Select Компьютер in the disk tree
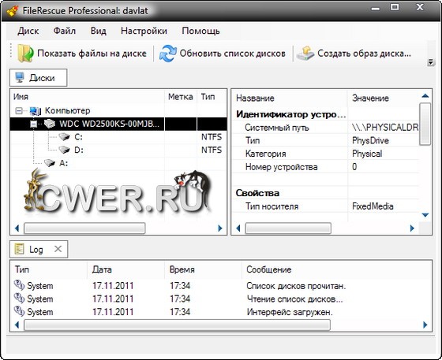The image size is (442, 360). click(67, 110)
